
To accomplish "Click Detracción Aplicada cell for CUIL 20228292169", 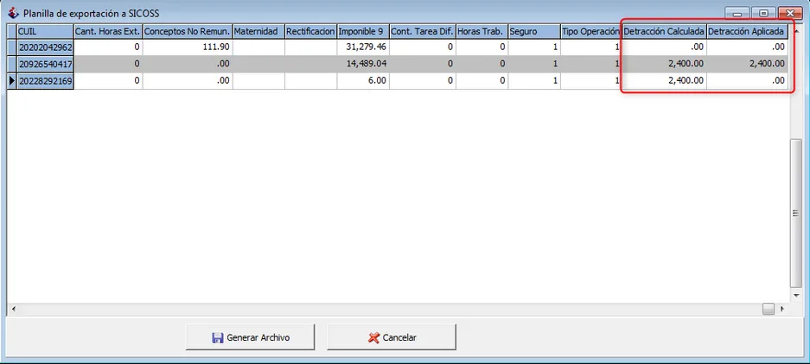I will click(x=748, y=81).
